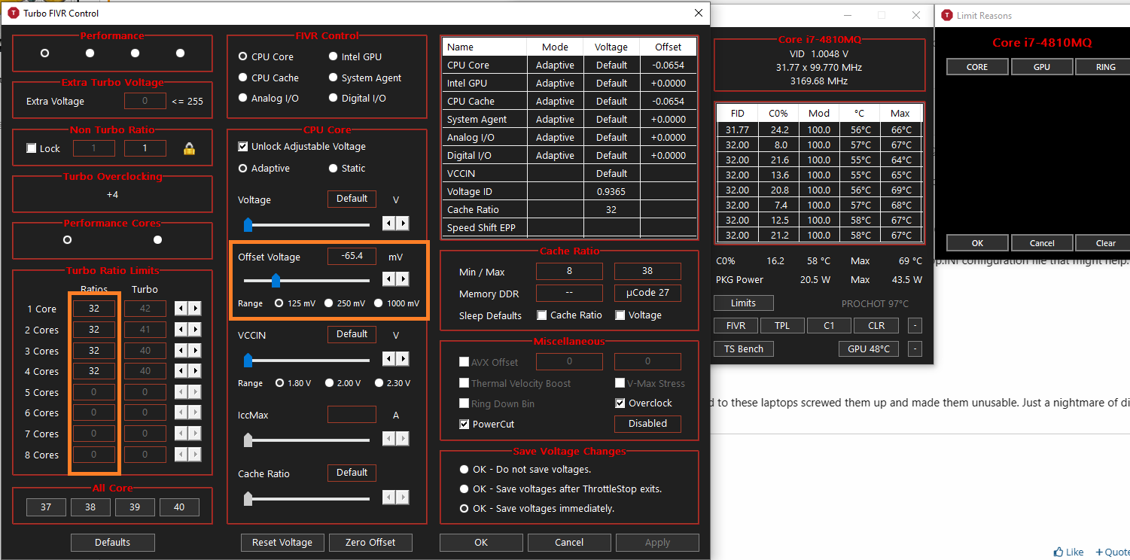Select System Agent in FIVR Control
Viewport: 1130px width, 560px height.
[334, 78]
